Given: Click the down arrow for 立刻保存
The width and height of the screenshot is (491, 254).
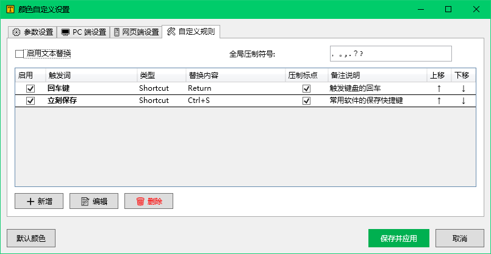Looking at the screenshot, I should tap(464, 101).
